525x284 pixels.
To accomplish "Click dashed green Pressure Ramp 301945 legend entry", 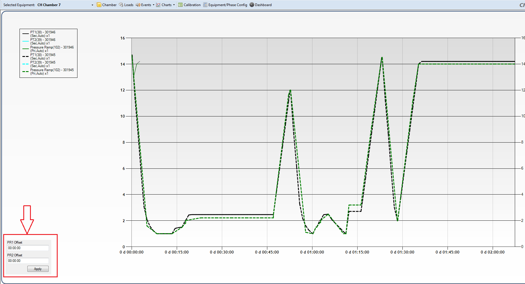I will click(x=52, y=72).
